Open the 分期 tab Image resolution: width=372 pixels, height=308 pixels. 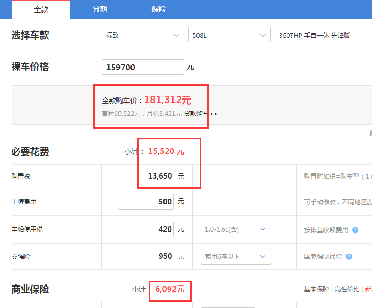coord(100,9)
